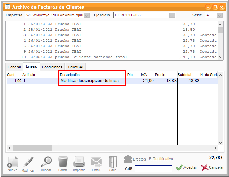Click the Precio cell 18,83
Image resolution: width=229 pixels, height=177 pixels.
tap(166, 81)
